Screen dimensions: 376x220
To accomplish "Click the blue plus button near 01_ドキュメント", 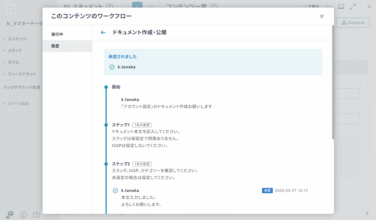I will click(x=137, y=6).
